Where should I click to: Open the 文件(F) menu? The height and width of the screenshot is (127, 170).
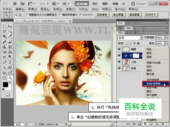[x=7, y=9]
